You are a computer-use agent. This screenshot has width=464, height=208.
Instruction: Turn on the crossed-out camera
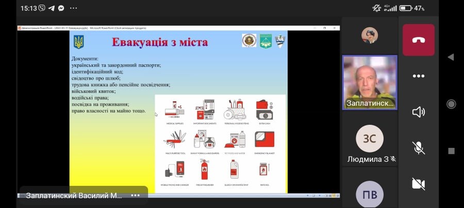419,183
